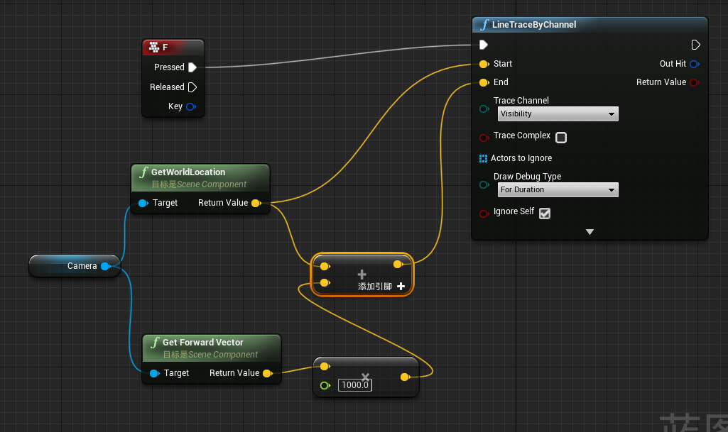The width and height of the screenshot is (728, 432).
Task: Collapse the advanced pins arrow on LineTraceByChannel
Action: click(x=590, y=231)
